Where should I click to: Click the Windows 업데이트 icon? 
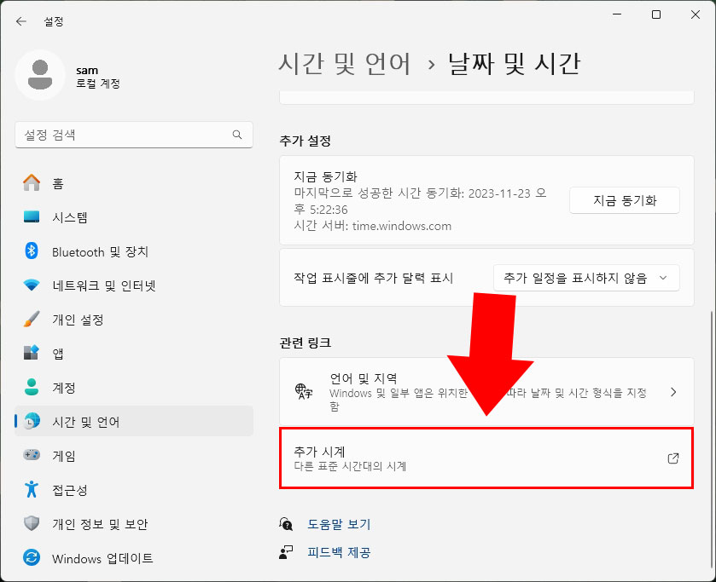point(31,558)
